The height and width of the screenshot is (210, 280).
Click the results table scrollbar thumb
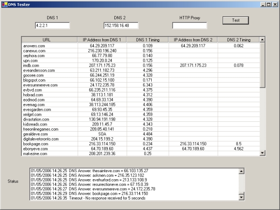pos(262,65)
